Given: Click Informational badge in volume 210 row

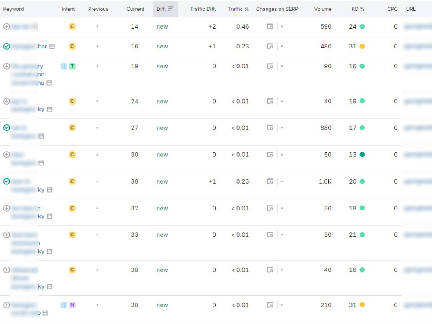Looking at the screenshot, I should (64, 305).
